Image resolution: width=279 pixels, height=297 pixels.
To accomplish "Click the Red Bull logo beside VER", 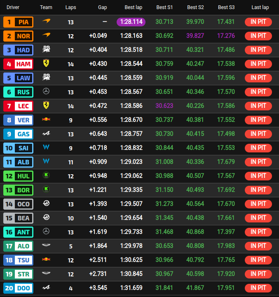I will tap(46, 119).
